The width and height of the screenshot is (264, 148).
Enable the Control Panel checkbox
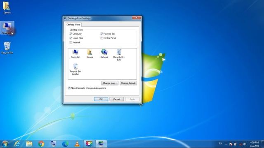102,38
